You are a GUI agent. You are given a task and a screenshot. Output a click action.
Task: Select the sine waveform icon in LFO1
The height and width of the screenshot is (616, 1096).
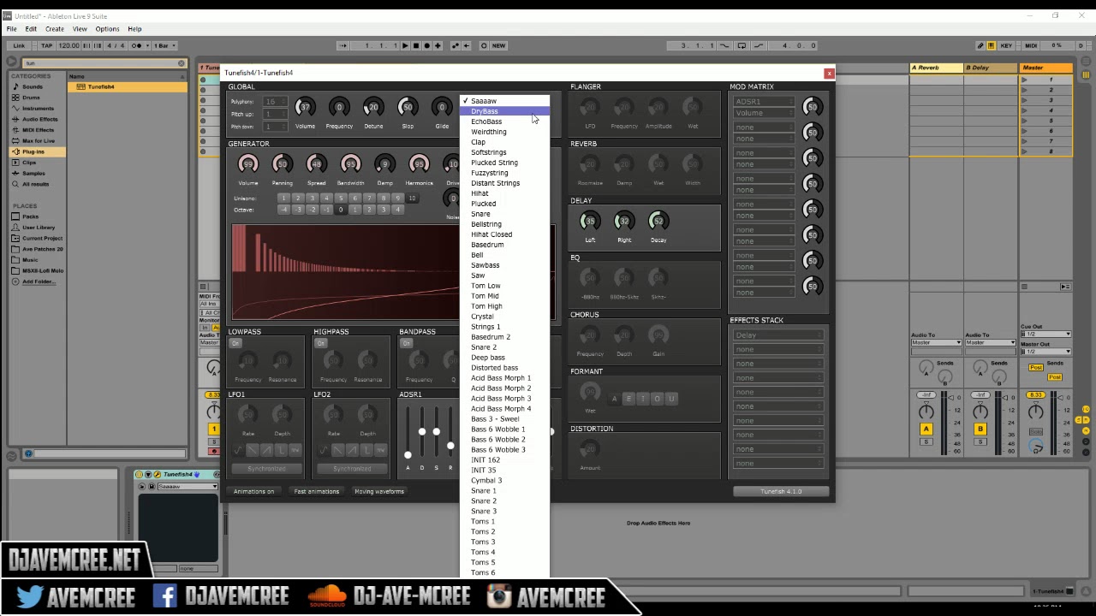[237, 448]
